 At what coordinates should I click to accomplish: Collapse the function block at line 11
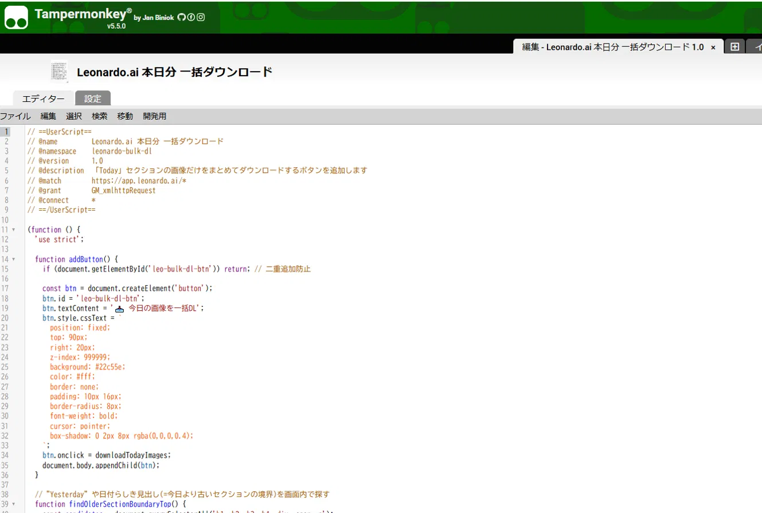[x=13, y=230]
